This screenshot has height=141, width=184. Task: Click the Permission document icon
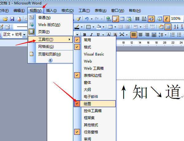(x=19, y=19)
